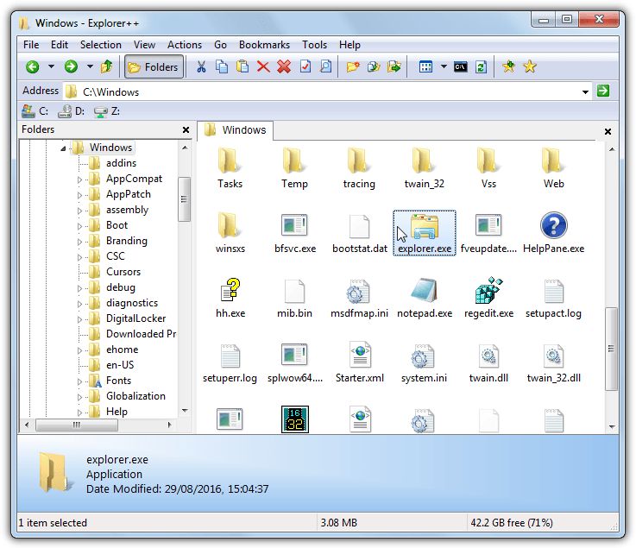
Task: Select the Windows tab
Action: click(236, 130)
